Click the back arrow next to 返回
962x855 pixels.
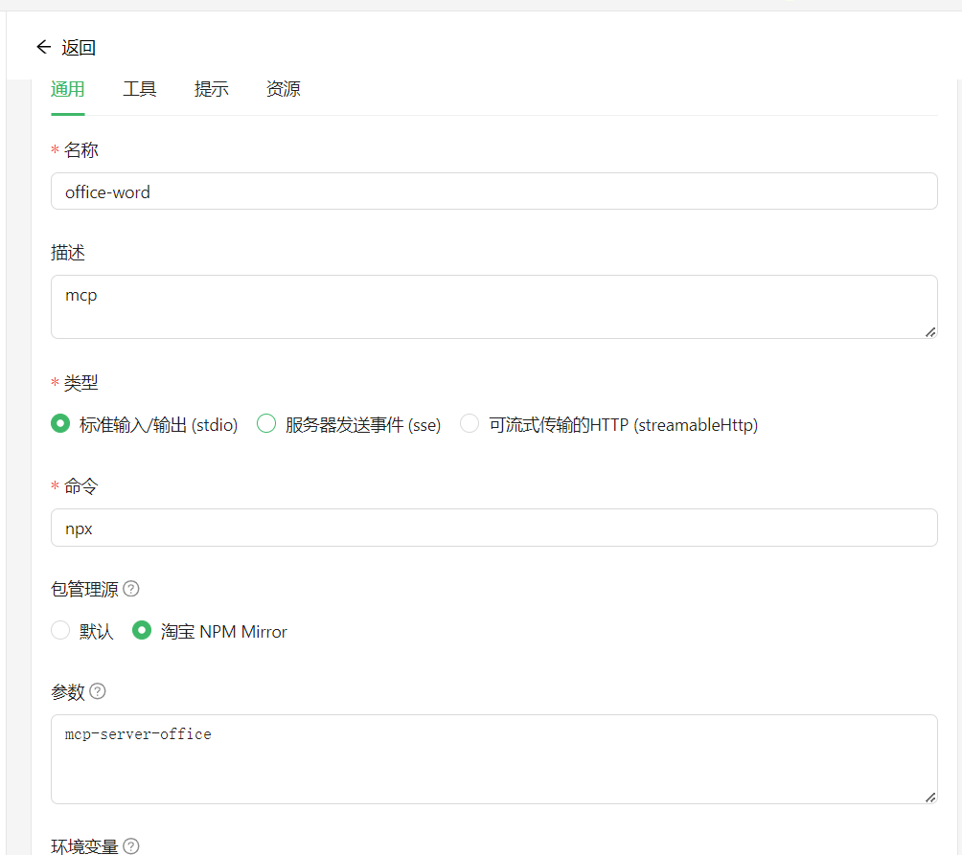44,46
